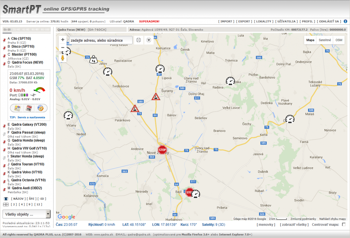Open the calendar history icon

coord(29,108)
